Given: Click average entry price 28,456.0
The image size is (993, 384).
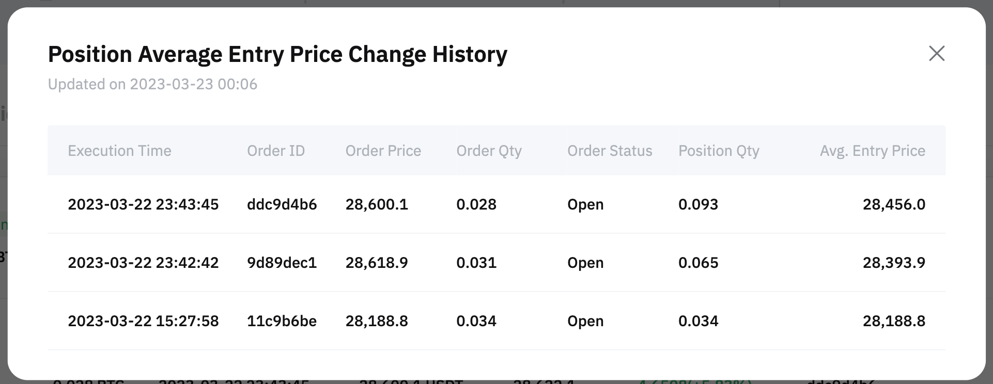Looking at the screenshot, I should [x=894, y=204].
